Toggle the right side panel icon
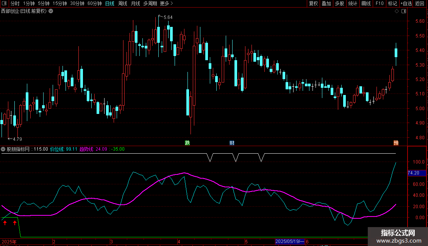This screenshot has width=428, height=246. pos(404,11)
